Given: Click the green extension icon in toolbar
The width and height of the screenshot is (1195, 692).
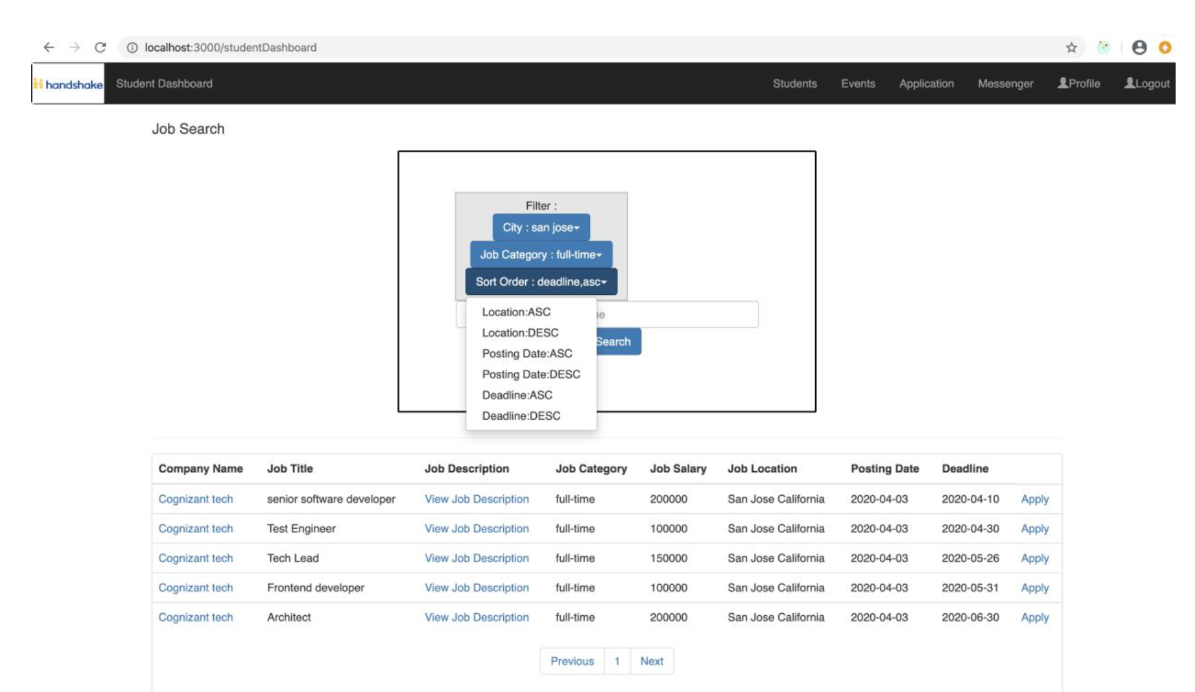Looking at the screenshot, I should pos(1104,47).
